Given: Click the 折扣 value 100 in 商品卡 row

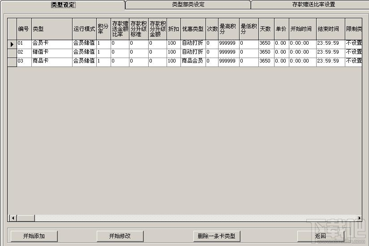Looking at the screenshot, I should point(174,61).
